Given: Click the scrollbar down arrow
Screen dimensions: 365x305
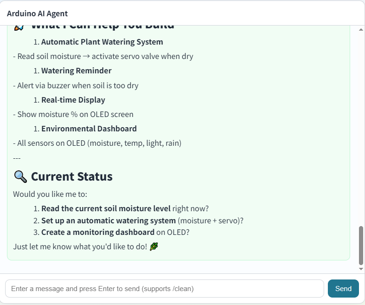Looking at the screenshot, I should [x=361, y=269].
